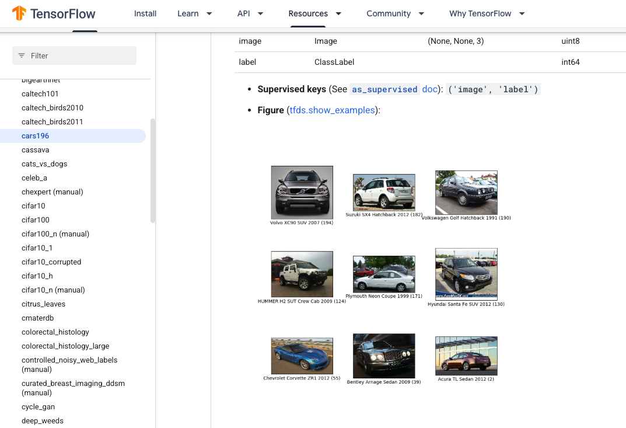Click the ClassLabel table cell
Image resolution: width=626 pixels, height=428 pixels.
coord(334,62)
